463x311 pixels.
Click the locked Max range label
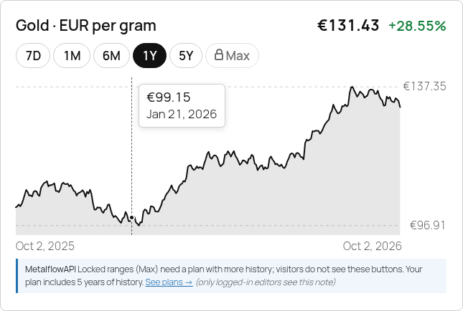pos(232,56)
